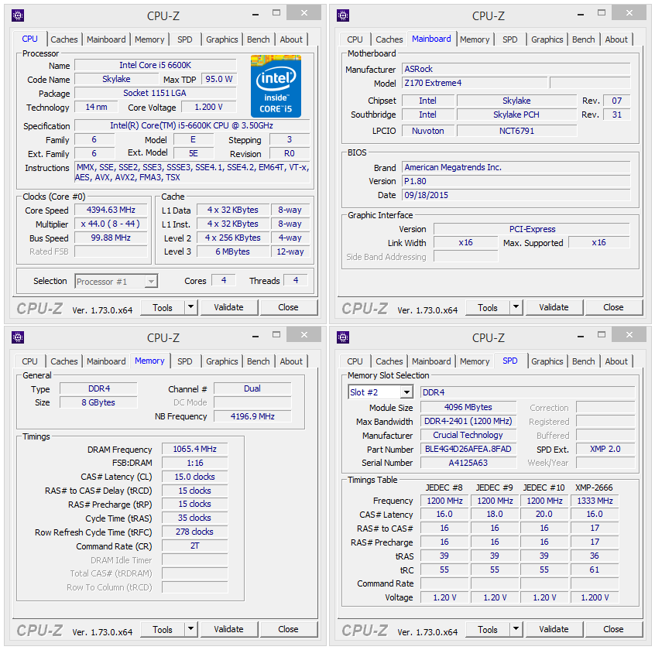The height and width of the screenshot is (650, 655).
Task: Open Tools dropdown arrow in CPU window
Action: [x=190, y=307]
